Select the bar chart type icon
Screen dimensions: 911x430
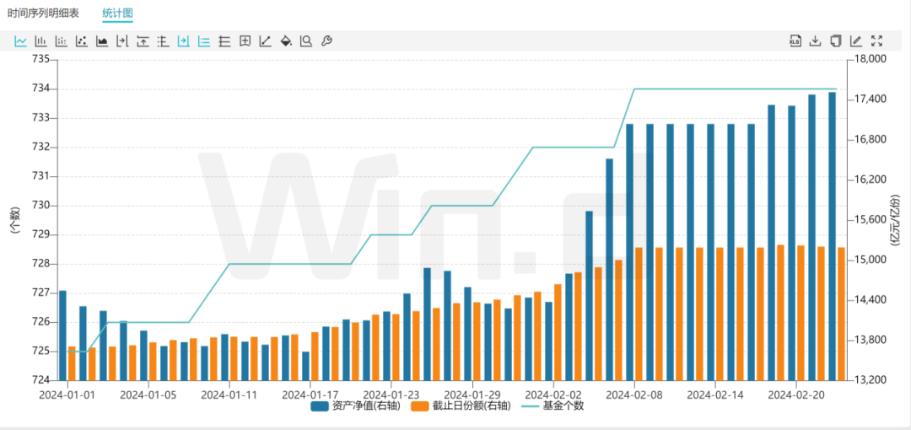pyautogui.click(x=40, y=40)
